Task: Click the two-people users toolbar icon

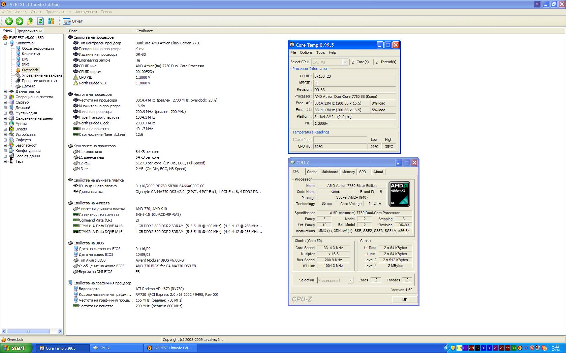Action: (x=51, y=21)
